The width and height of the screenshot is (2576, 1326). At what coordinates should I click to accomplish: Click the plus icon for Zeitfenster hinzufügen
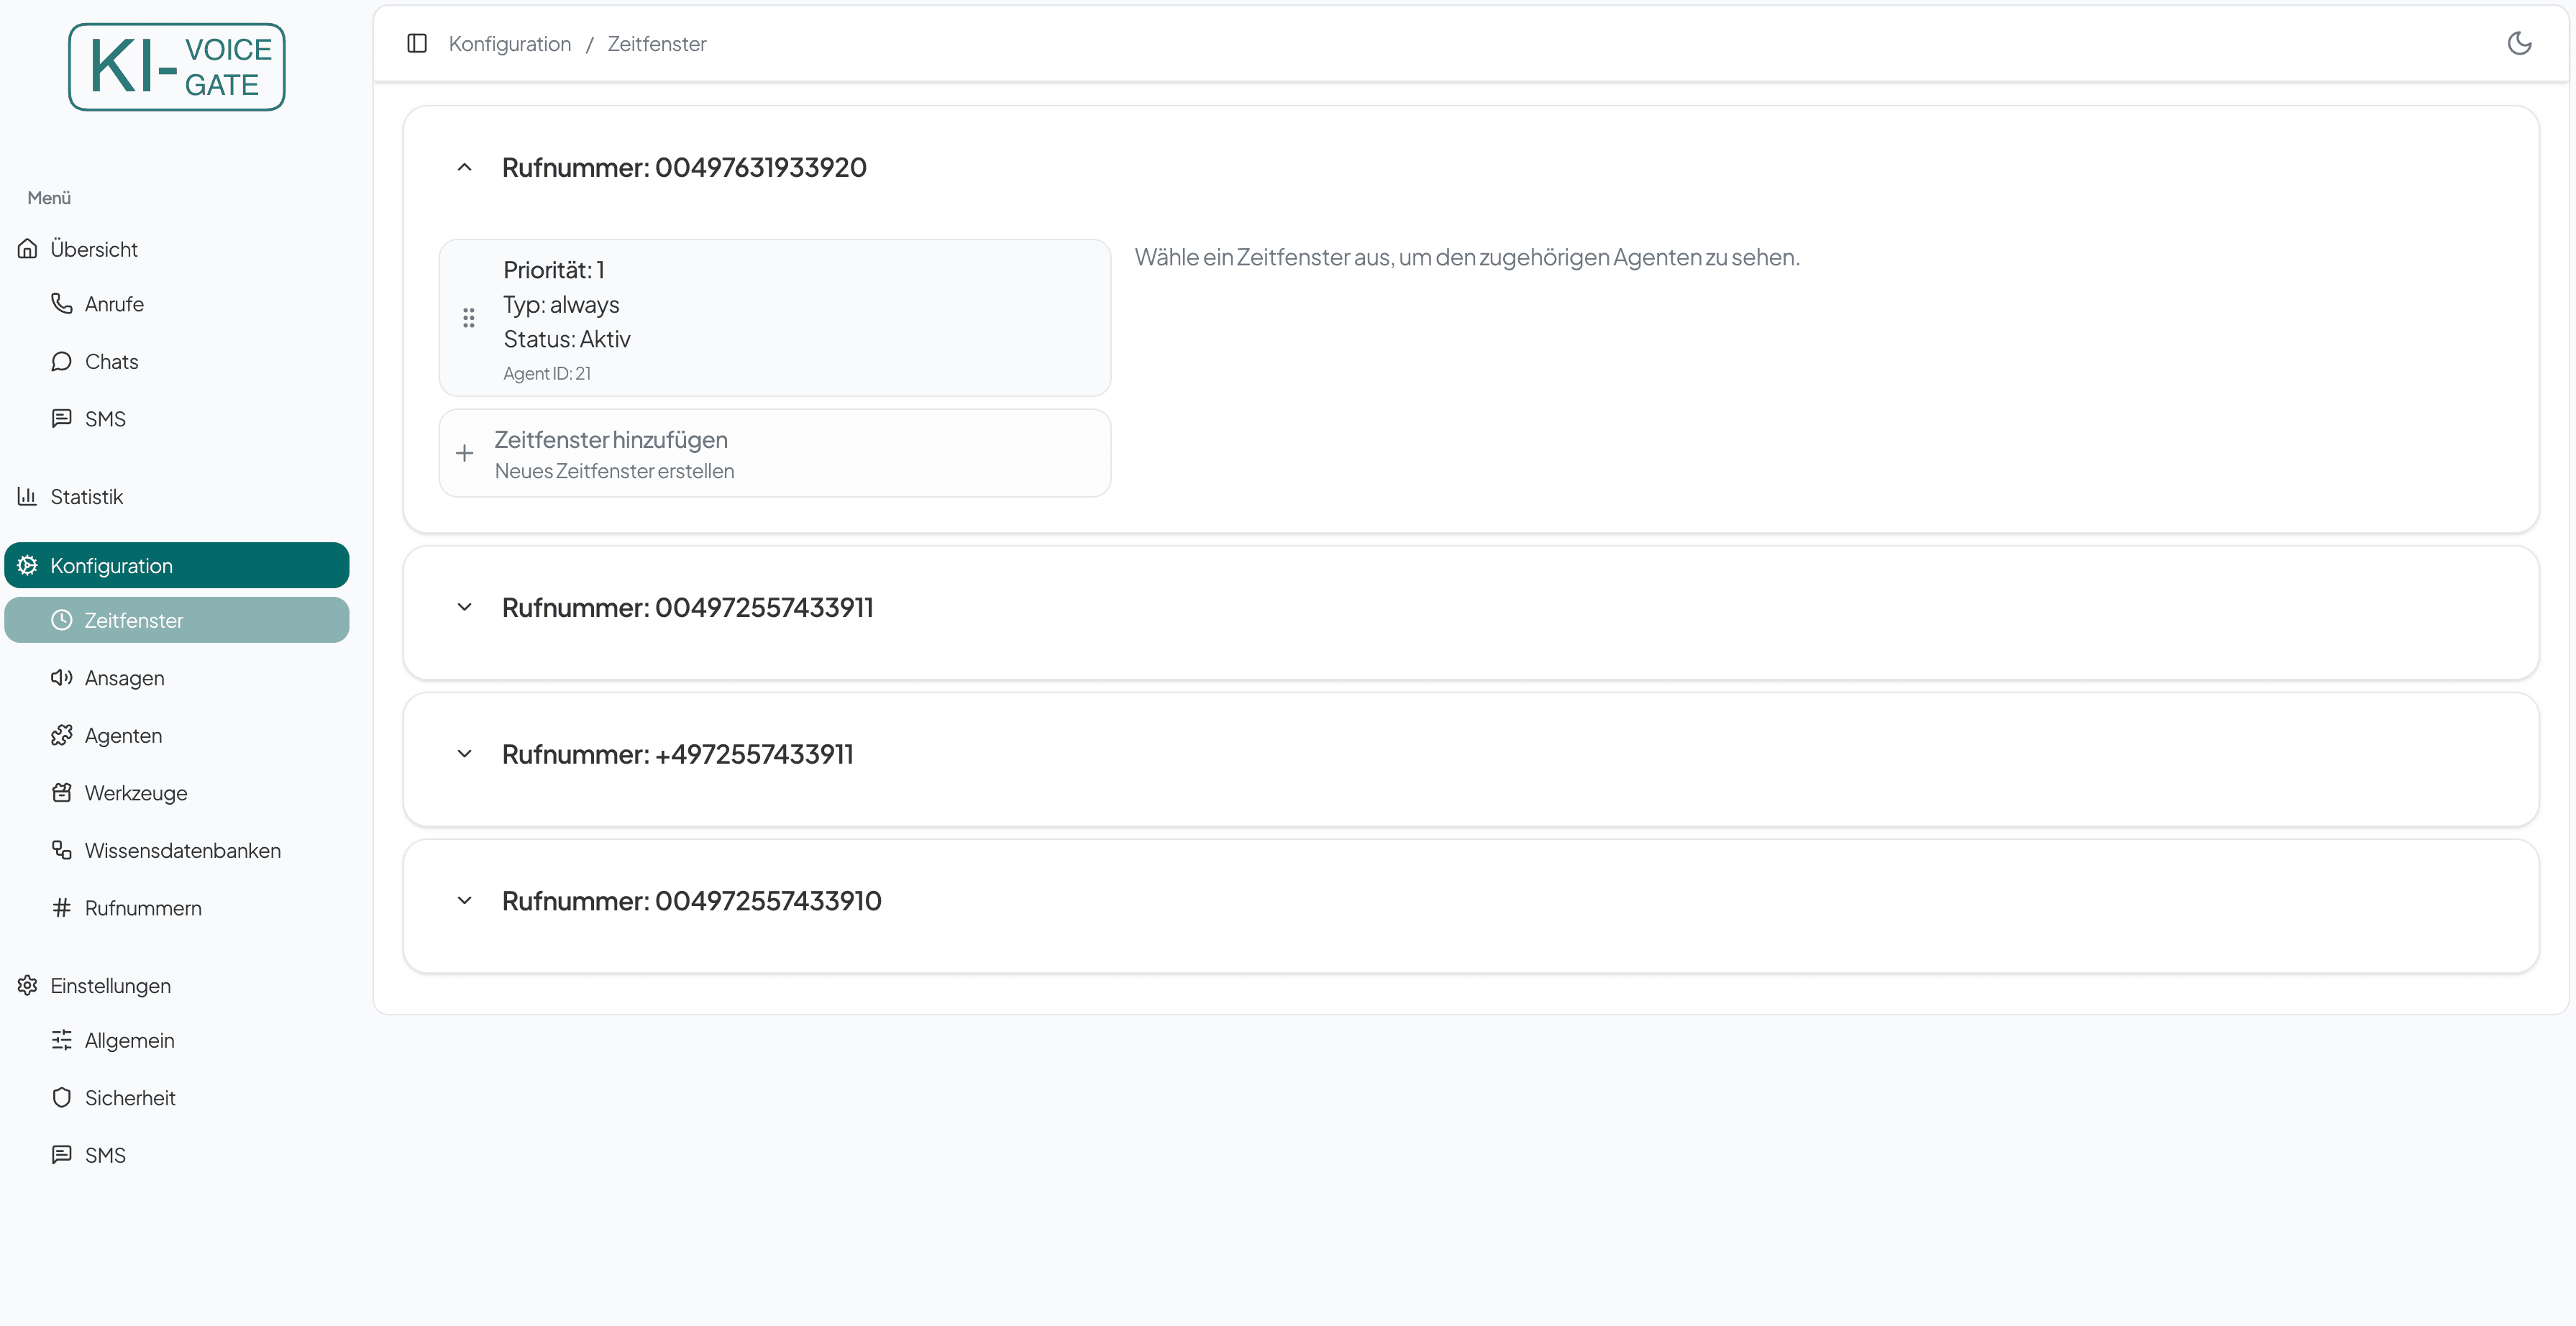click(464, 453)
